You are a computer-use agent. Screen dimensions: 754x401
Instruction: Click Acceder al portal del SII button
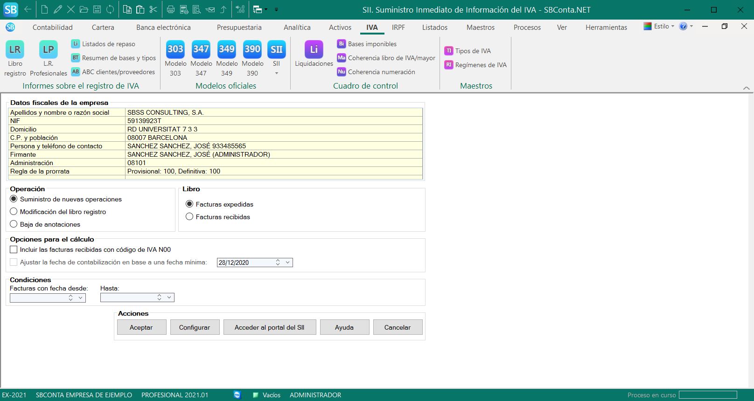pyautogui.click(x=269, y=327)
